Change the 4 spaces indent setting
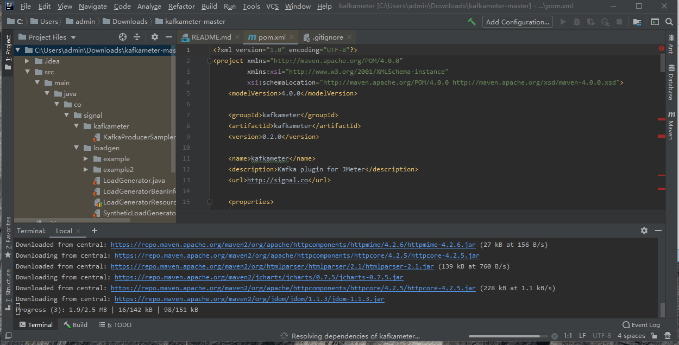679x345 pixels. [x=631, y=336]
